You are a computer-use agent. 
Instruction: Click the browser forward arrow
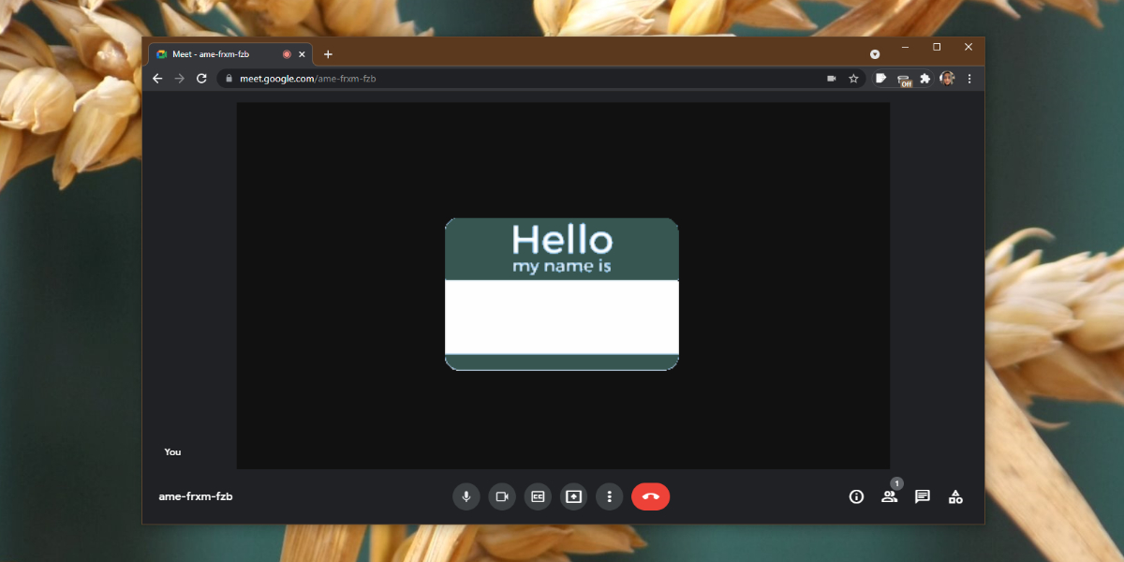click(x=180, y=79)
